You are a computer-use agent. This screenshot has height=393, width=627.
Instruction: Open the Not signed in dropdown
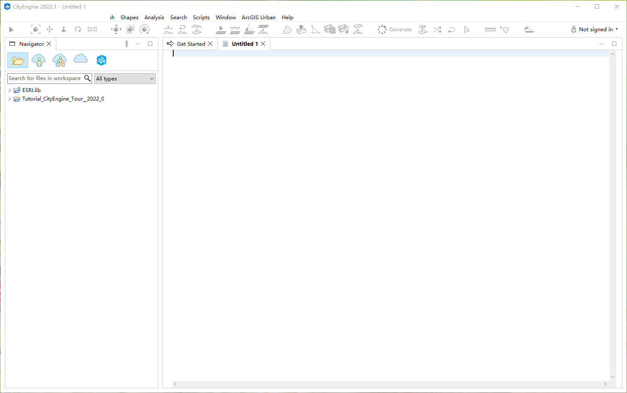click(595, 30)
